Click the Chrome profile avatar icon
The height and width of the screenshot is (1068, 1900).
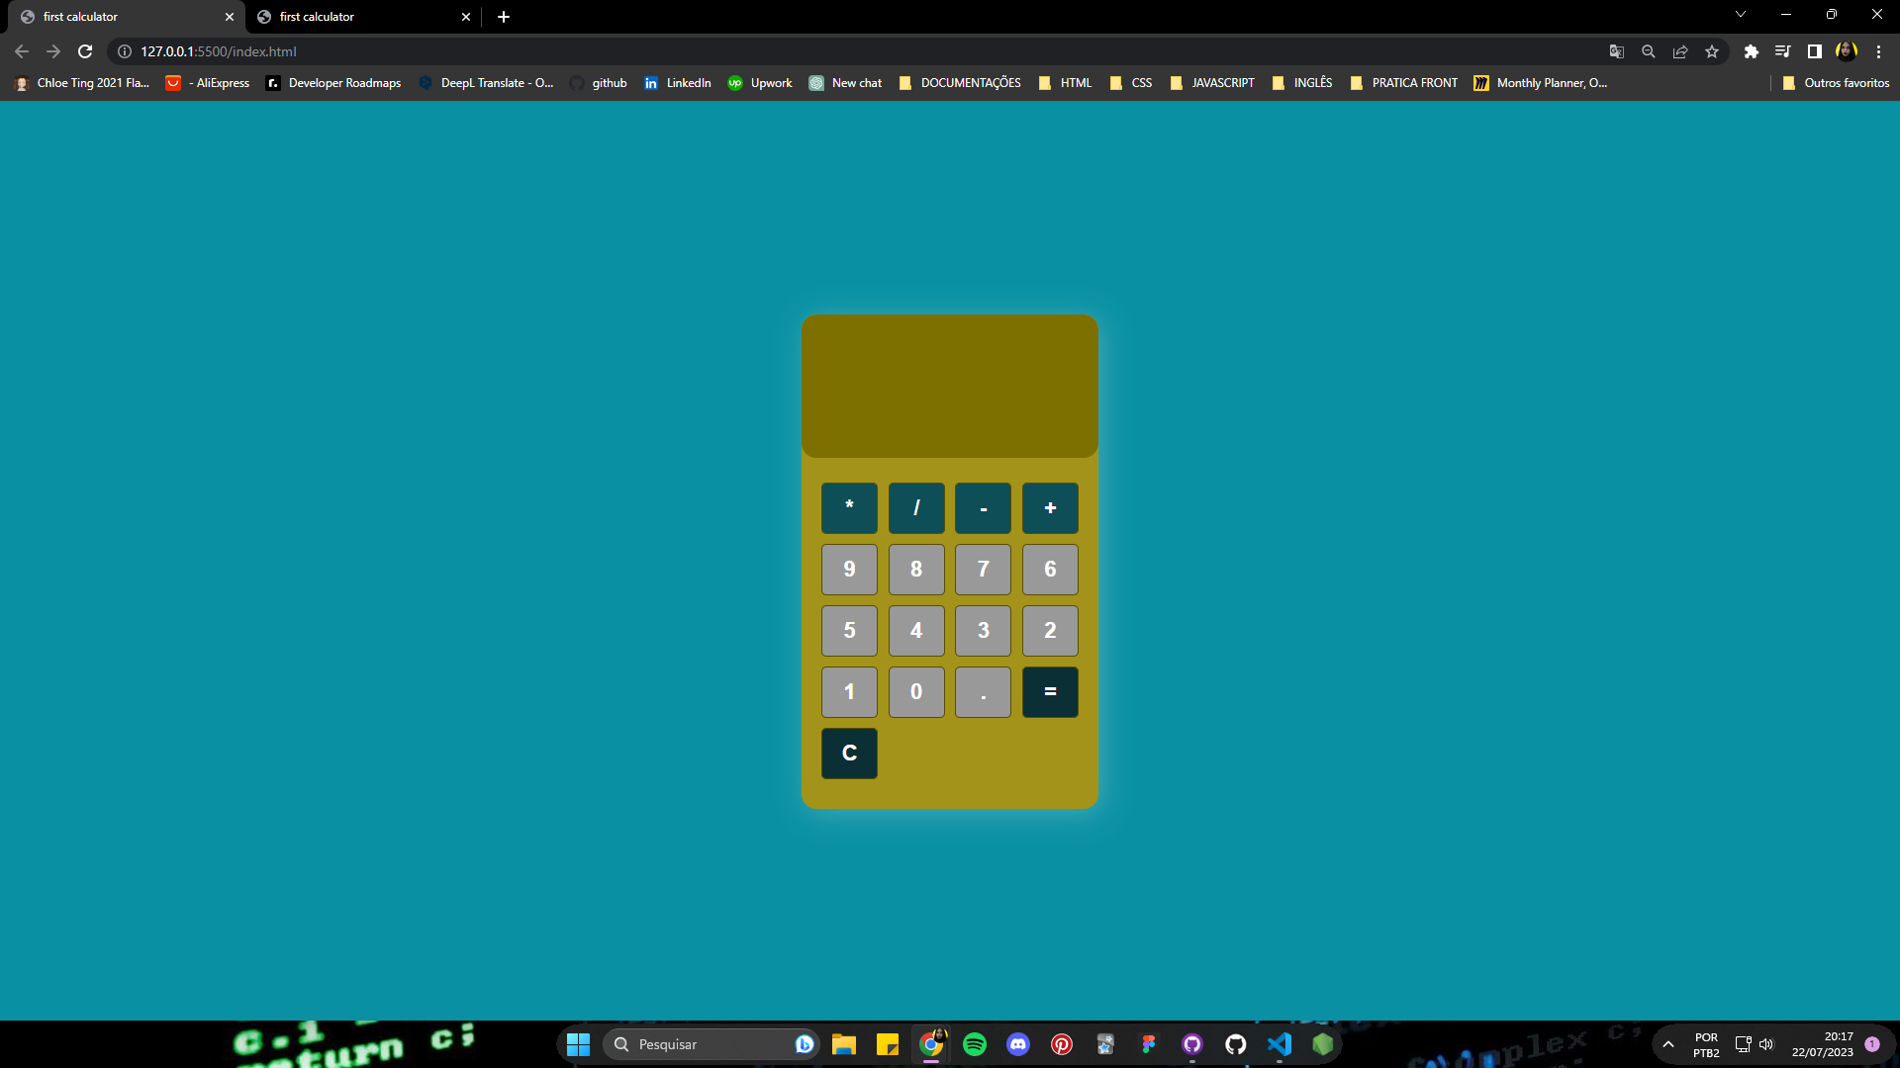click(x=1847, y=51)
